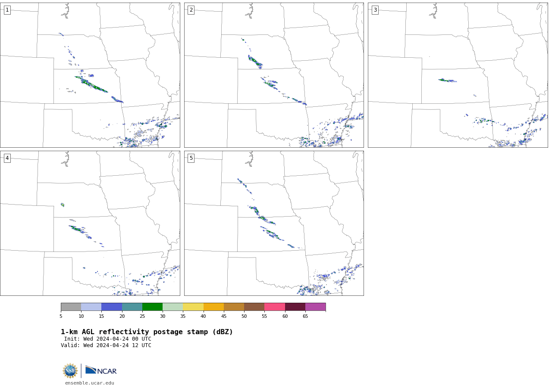
Task: Click the colorbar tick label 50
Action: click(x=244, y=317)
